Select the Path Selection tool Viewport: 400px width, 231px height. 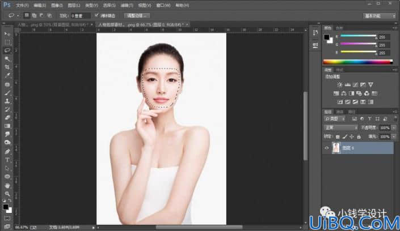tap(7, 168)
